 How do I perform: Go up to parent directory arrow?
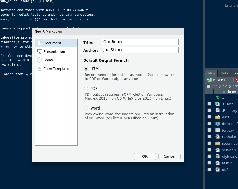[218, 97]
